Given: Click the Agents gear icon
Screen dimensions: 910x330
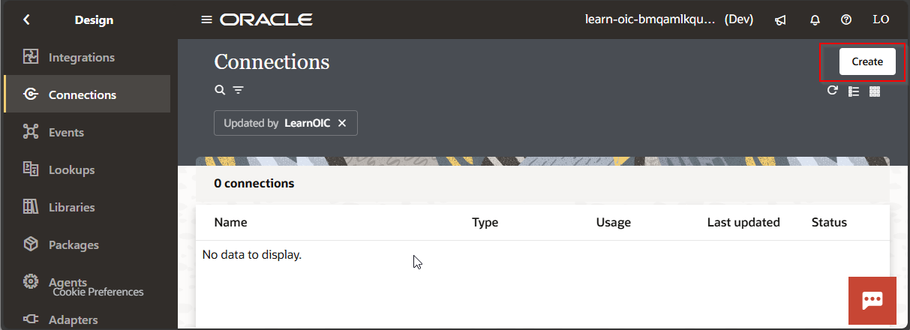Looking at the screenshot, I should pyautogui.click(x=31, y=281).
